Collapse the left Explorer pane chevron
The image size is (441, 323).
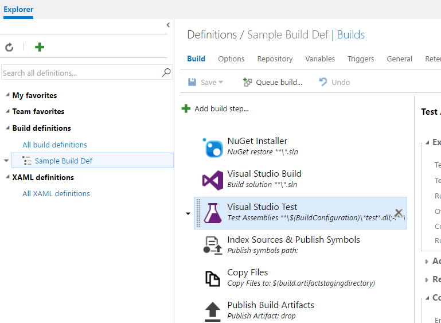[168, 25]
